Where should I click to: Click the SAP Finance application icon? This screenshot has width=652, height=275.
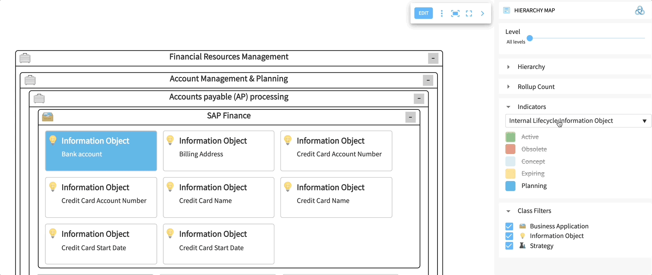pos(47,117)
